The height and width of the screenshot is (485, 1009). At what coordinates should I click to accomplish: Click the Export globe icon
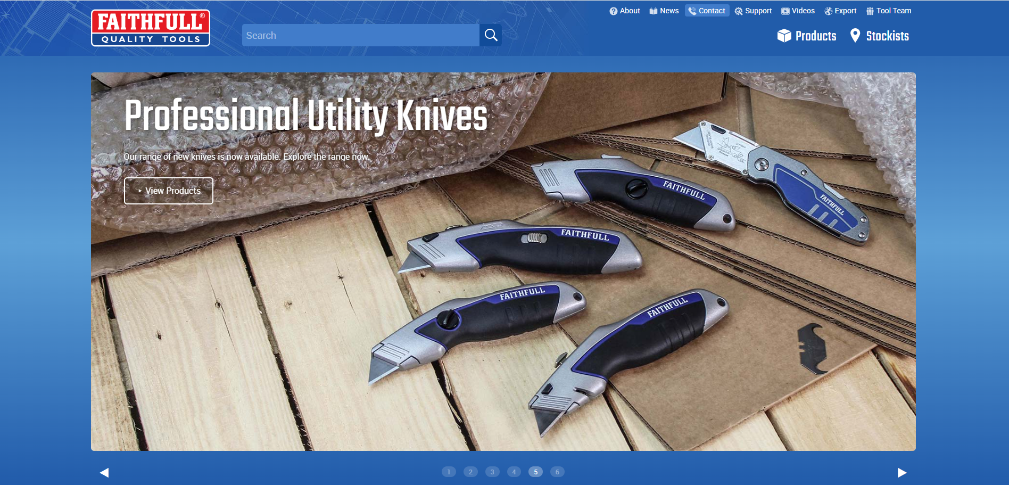(829, 11)
